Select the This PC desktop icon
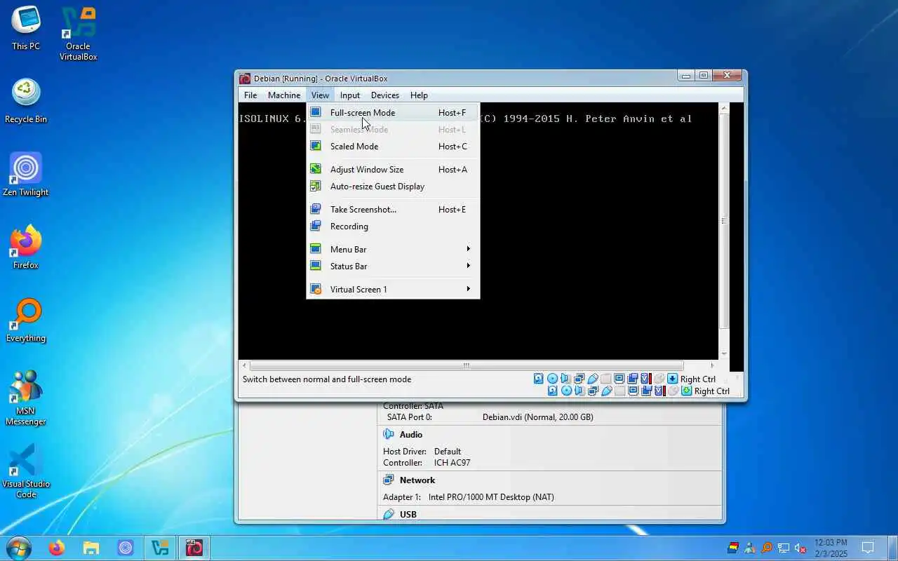898x561 pixels. tap(26, 28)
